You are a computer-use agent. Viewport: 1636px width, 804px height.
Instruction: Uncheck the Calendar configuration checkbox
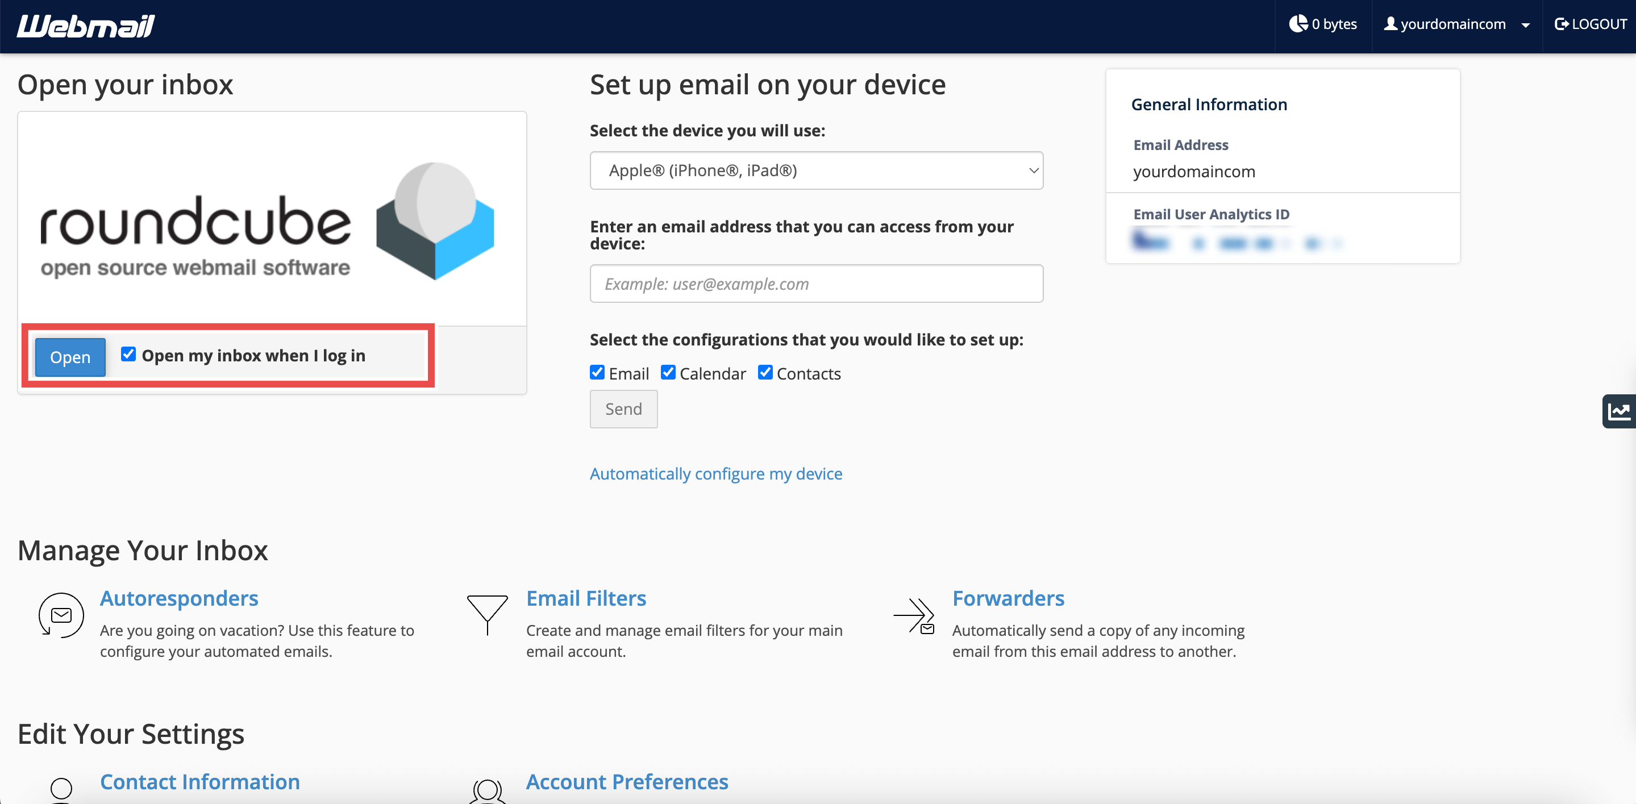668,373
